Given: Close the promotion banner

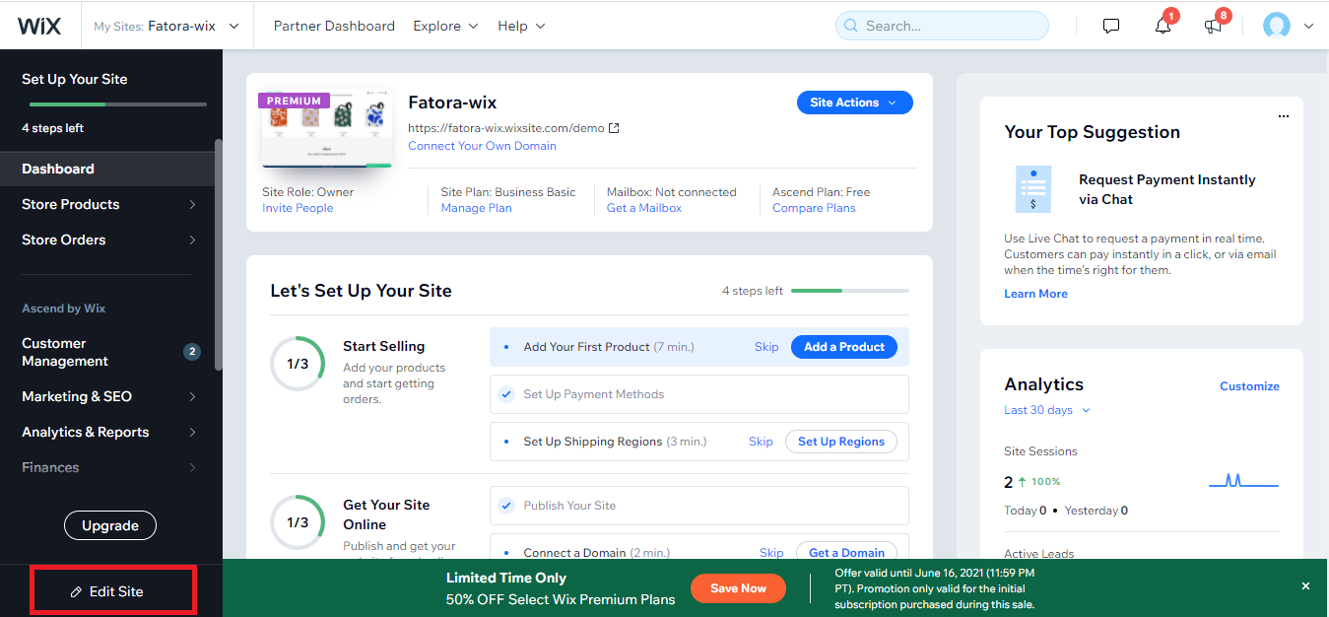Looking at the screenshot, I should (x=1305, y=586).
